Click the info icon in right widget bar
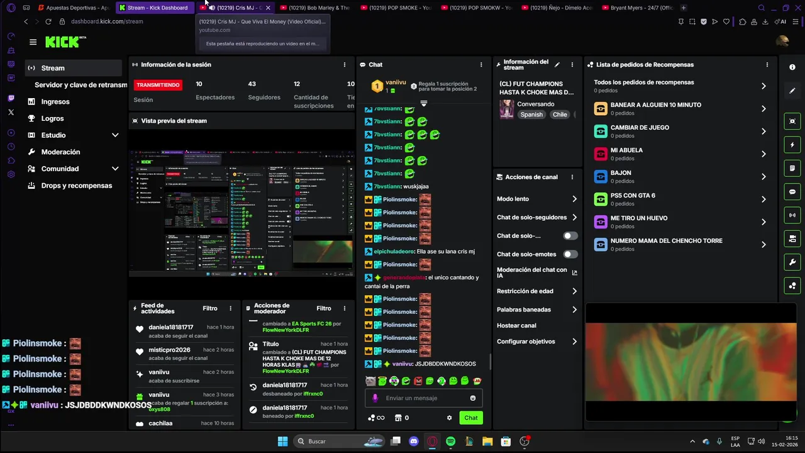This screenshot has height=453, width=805. pyautogui.click(x=792, y=67)
